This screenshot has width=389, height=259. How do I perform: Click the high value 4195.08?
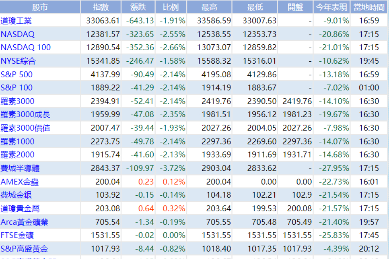coord(216,75)
